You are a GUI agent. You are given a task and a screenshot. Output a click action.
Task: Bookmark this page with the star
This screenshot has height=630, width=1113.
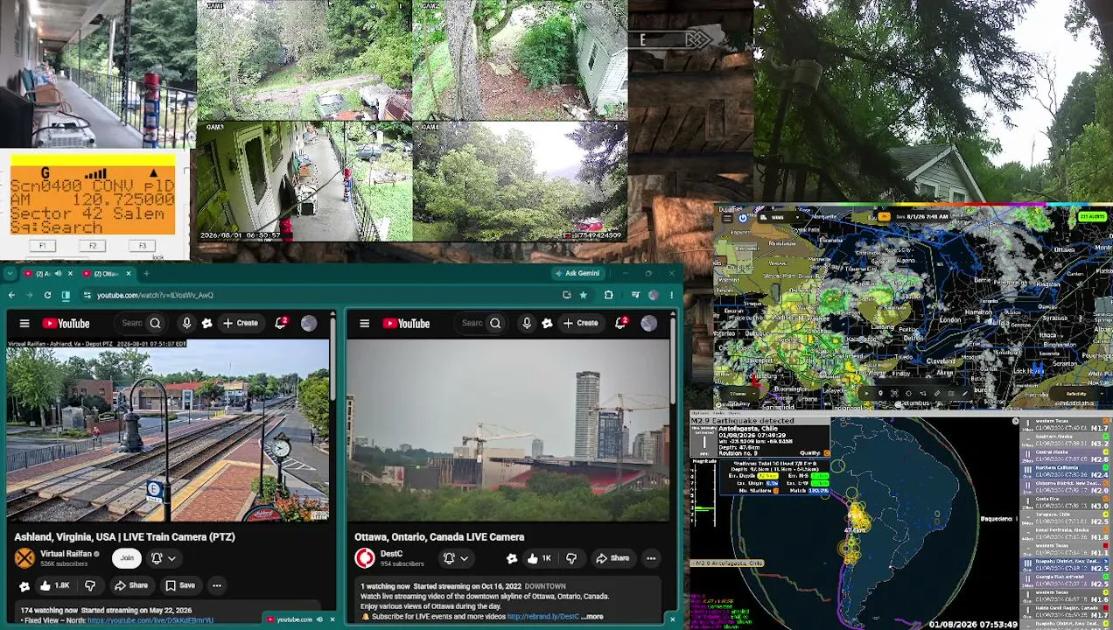[584, 295]
